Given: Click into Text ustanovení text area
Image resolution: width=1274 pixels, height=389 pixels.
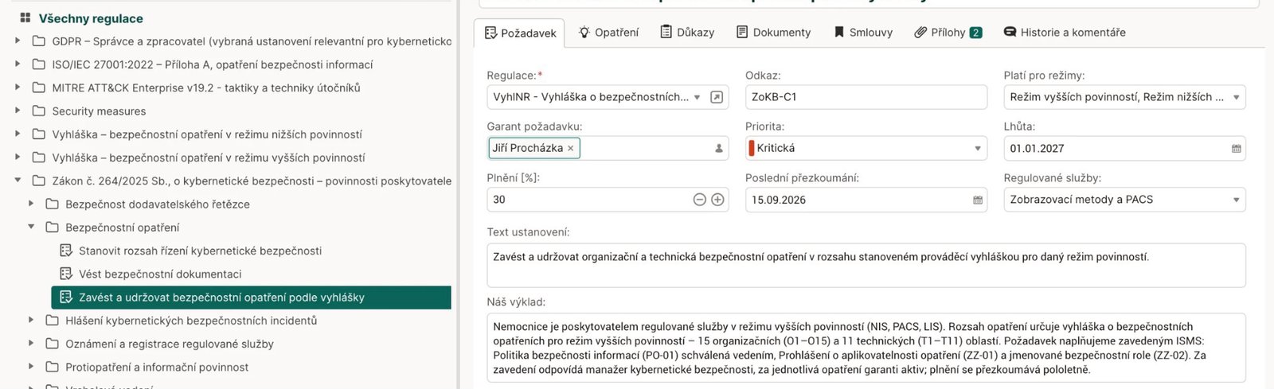Looking at the screenshot, I should point(866,265).
